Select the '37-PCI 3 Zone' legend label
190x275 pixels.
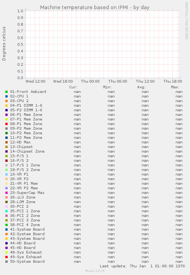[x=25, y=220]
